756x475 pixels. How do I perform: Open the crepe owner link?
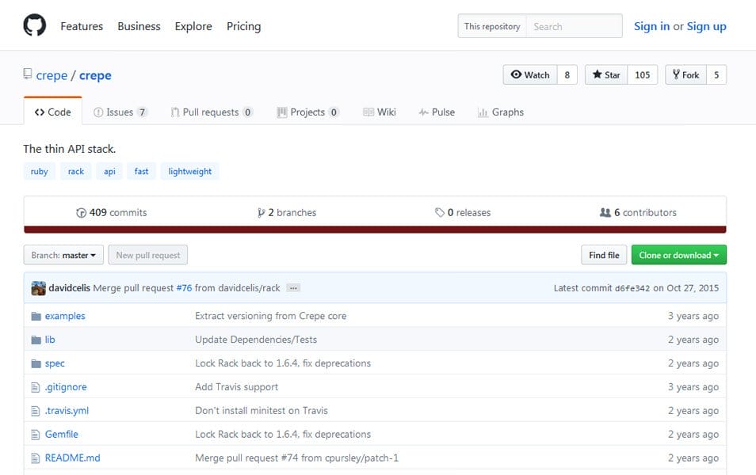(52, 75)
